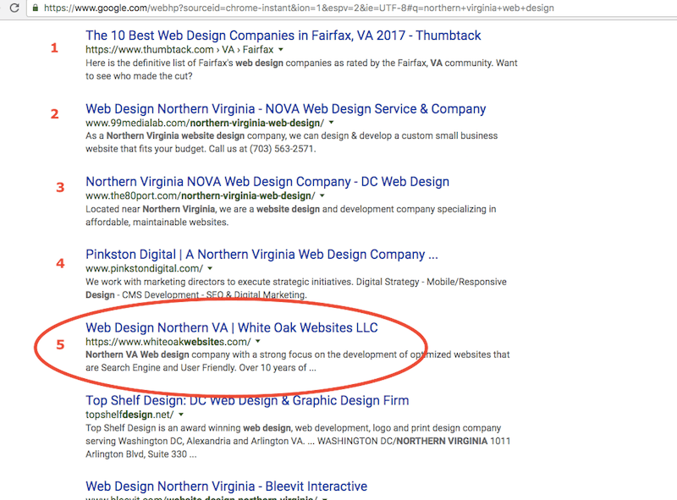
Task: Open the Pinkston Digital result title
Action: pyautogui.click(x=261, y=255)
